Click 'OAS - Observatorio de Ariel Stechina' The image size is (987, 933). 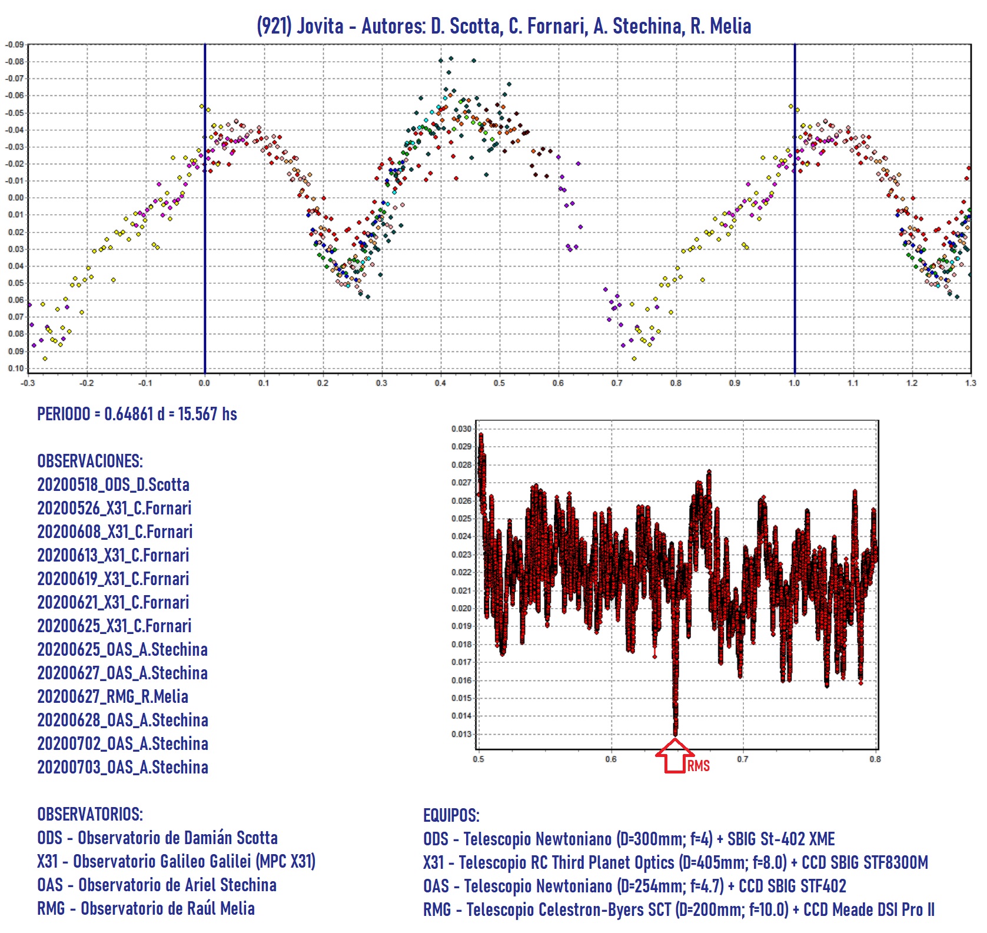click(157, 885)
